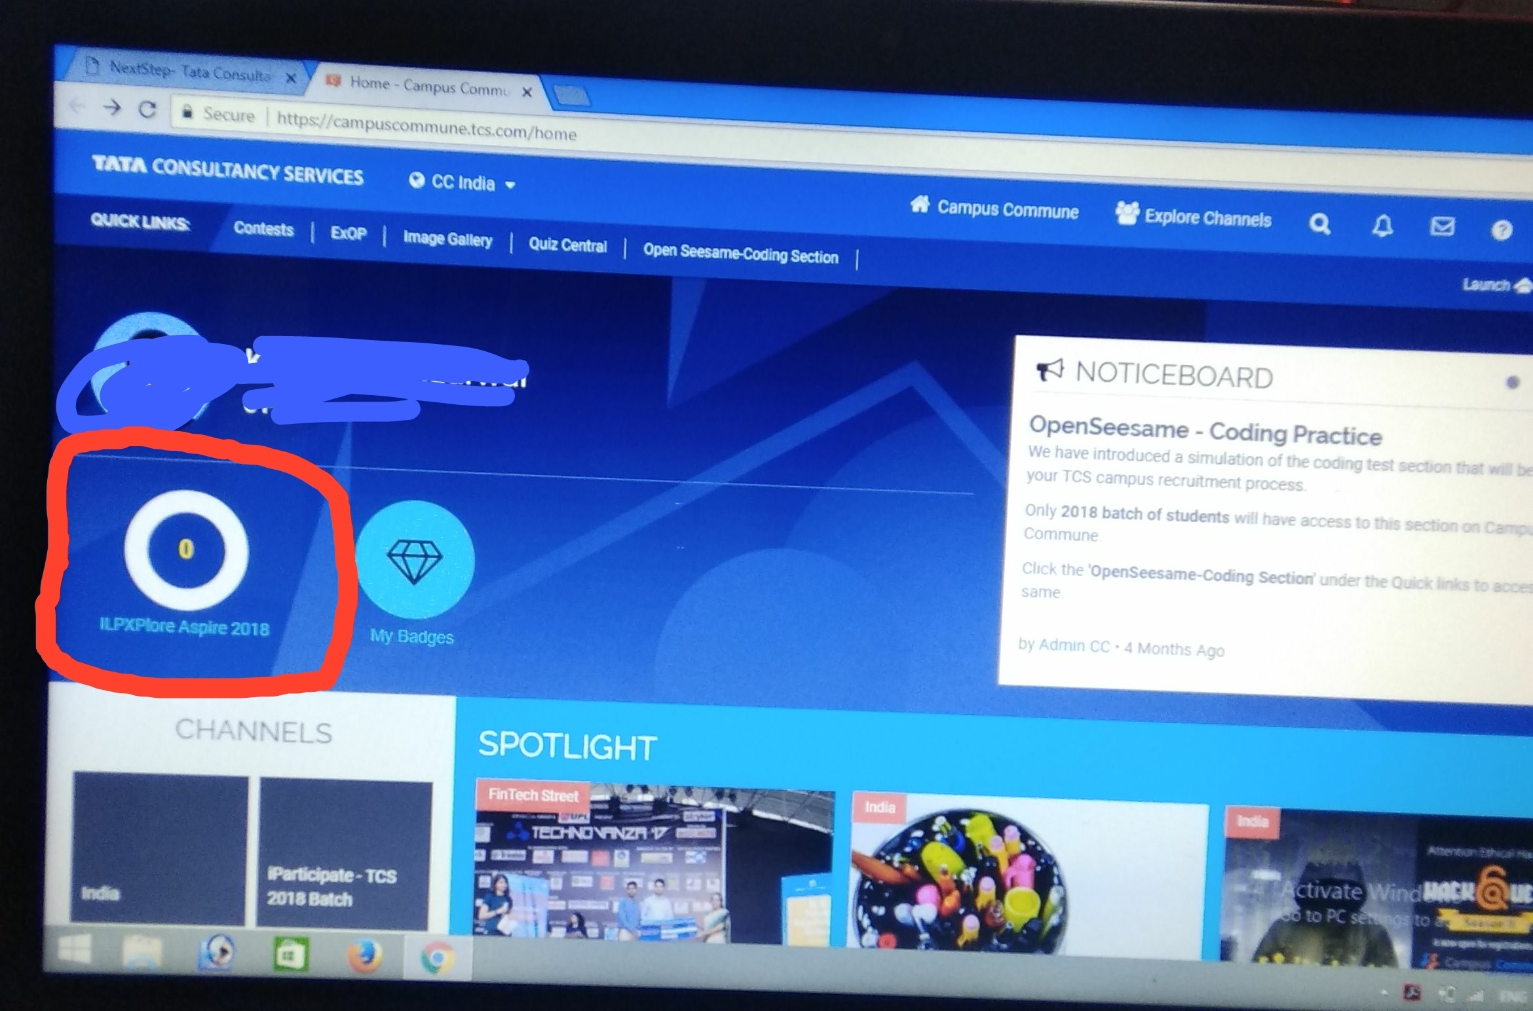Click the search magnifier icon
Viewport: 1533px width, 1011px height.
[x=1319, y=225]
